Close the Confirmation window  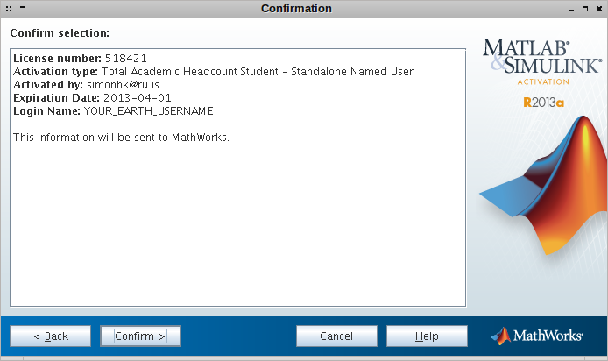pyautogui.click(x=599, y=9)
